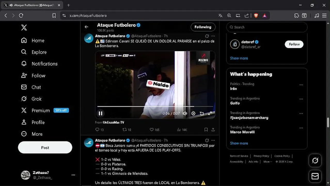Image resolution: width=330 pixels, height=186 pixels.
Task: Show more trends in What's happening
Action: (239, 143)
